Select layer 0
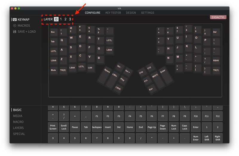The width and height of the screenshot is (239, 156). (56, 19)
